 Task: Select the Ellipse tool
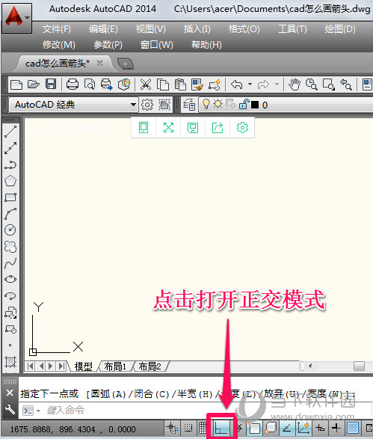10,279
